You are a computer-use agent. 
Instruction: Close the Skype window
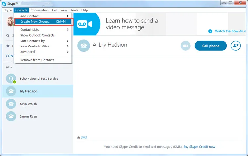click(240, 3)
